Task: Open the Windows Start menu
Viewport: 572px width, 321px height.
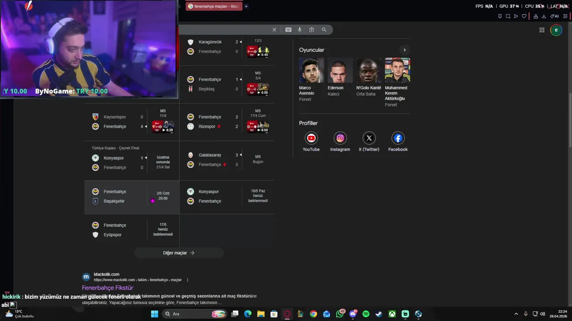Action: 155,314
